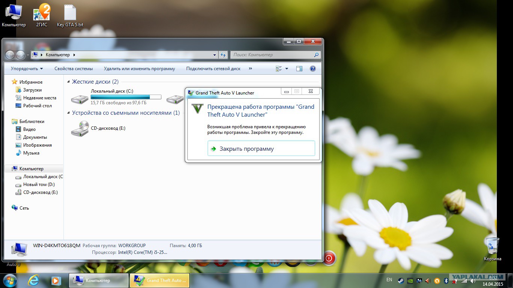Open the Explorer help question mark icon
The width and height of the screenshot is (513, 288).
pos(312,69)
